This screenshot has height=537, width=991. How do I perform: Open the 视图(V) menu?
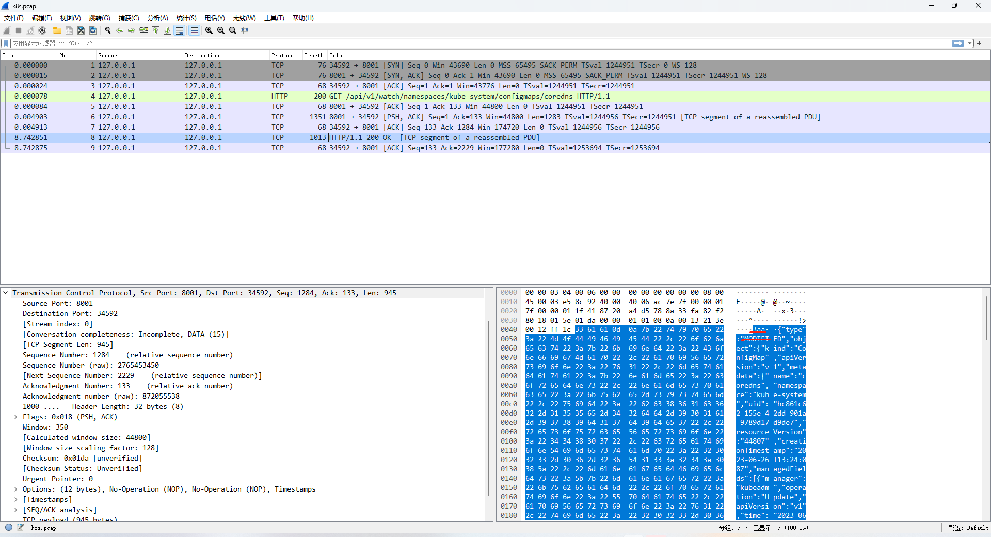(x=70, y=18)
